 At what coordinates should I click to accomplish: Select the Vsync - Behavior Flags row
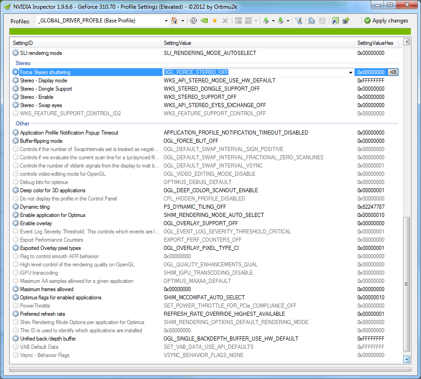pos(204,355)
